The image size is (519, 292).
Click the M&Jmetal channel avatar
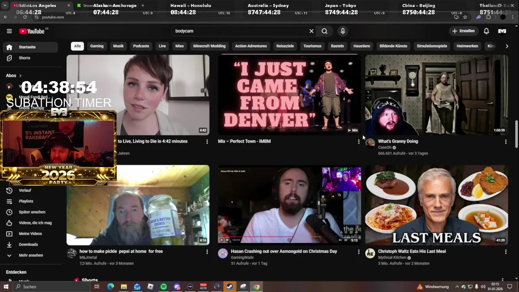tap(72, 253)
